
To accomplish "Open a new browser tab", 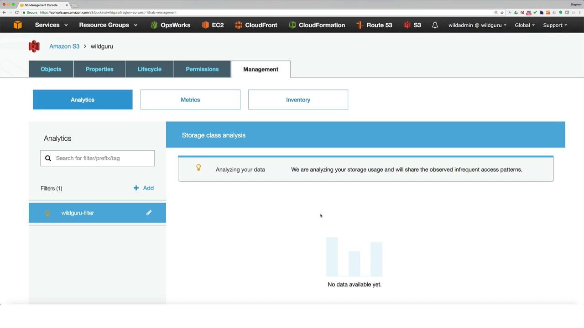I will pyautogui.click(x=75, y=5).
